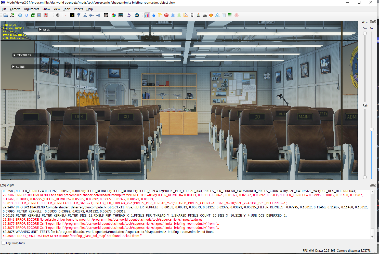Screen dimensions: 379x254
Task: Click the log view scroll down arrow
Action: pyautogui.click(x=372, y=237)
